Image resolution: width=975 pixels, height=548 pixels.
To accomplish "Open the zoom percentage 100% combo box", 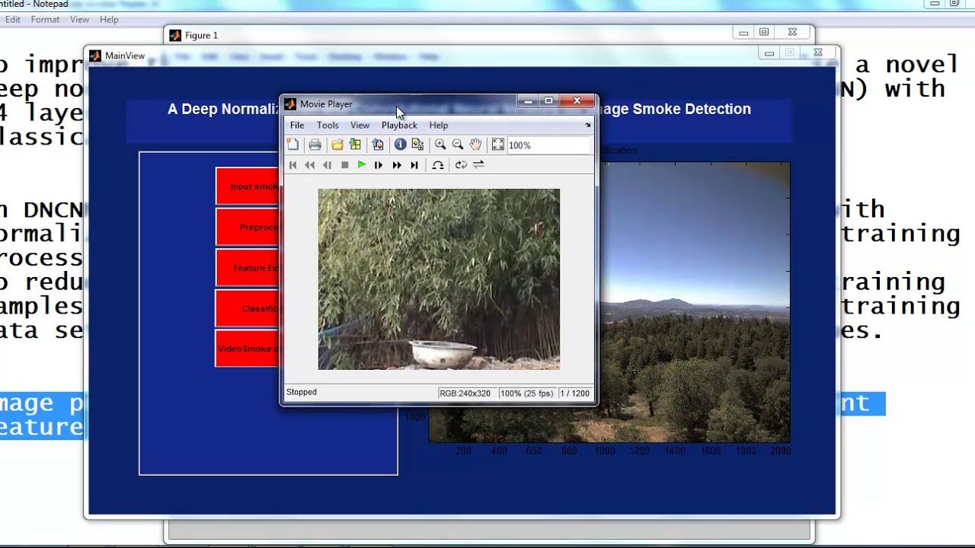I will point(548,145).
